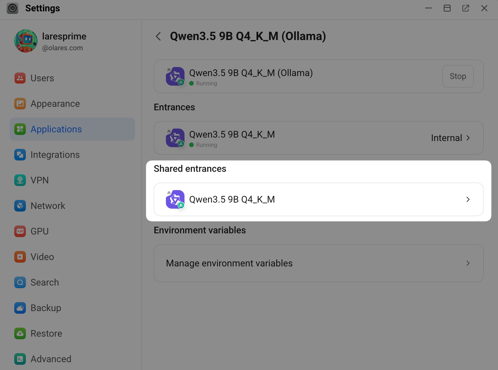The height and width of the screenshot is (370, 498).
Task: Stop the running Qwen3.5 model
Action: [458, 76]
